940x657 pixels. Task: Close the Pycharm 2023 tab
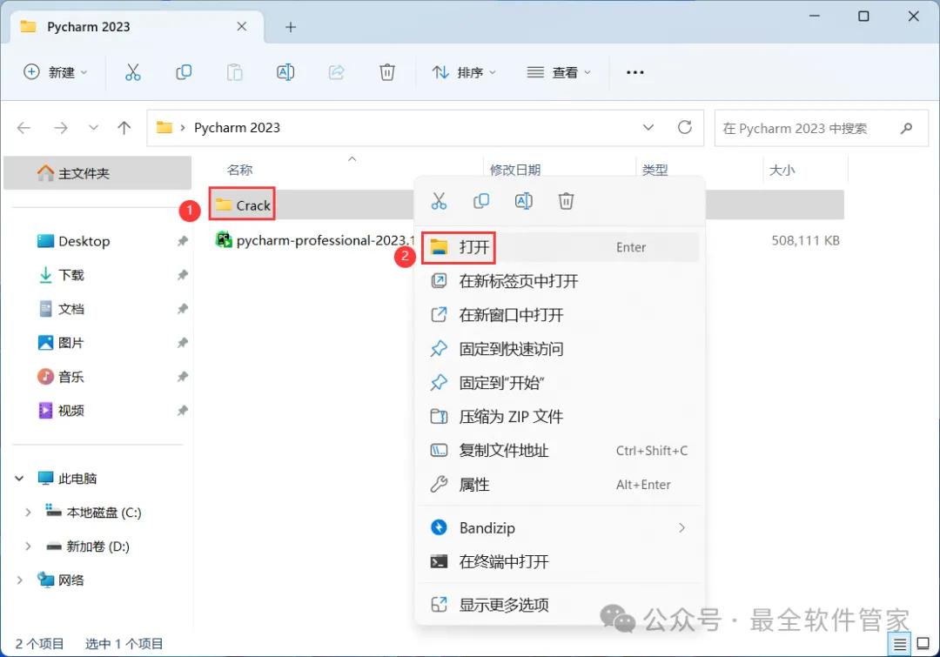242,26
